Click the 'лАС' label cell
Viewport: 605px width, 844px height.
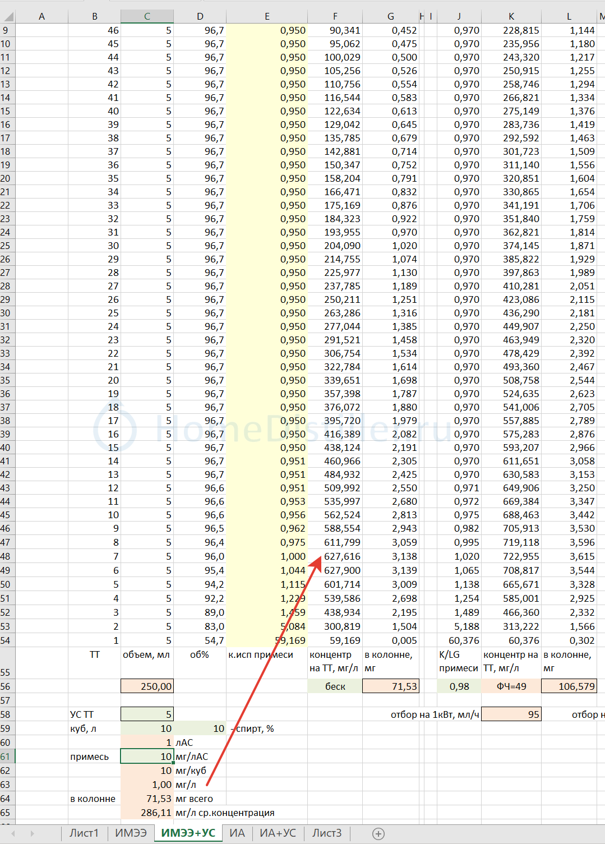(x=200, y=742)
